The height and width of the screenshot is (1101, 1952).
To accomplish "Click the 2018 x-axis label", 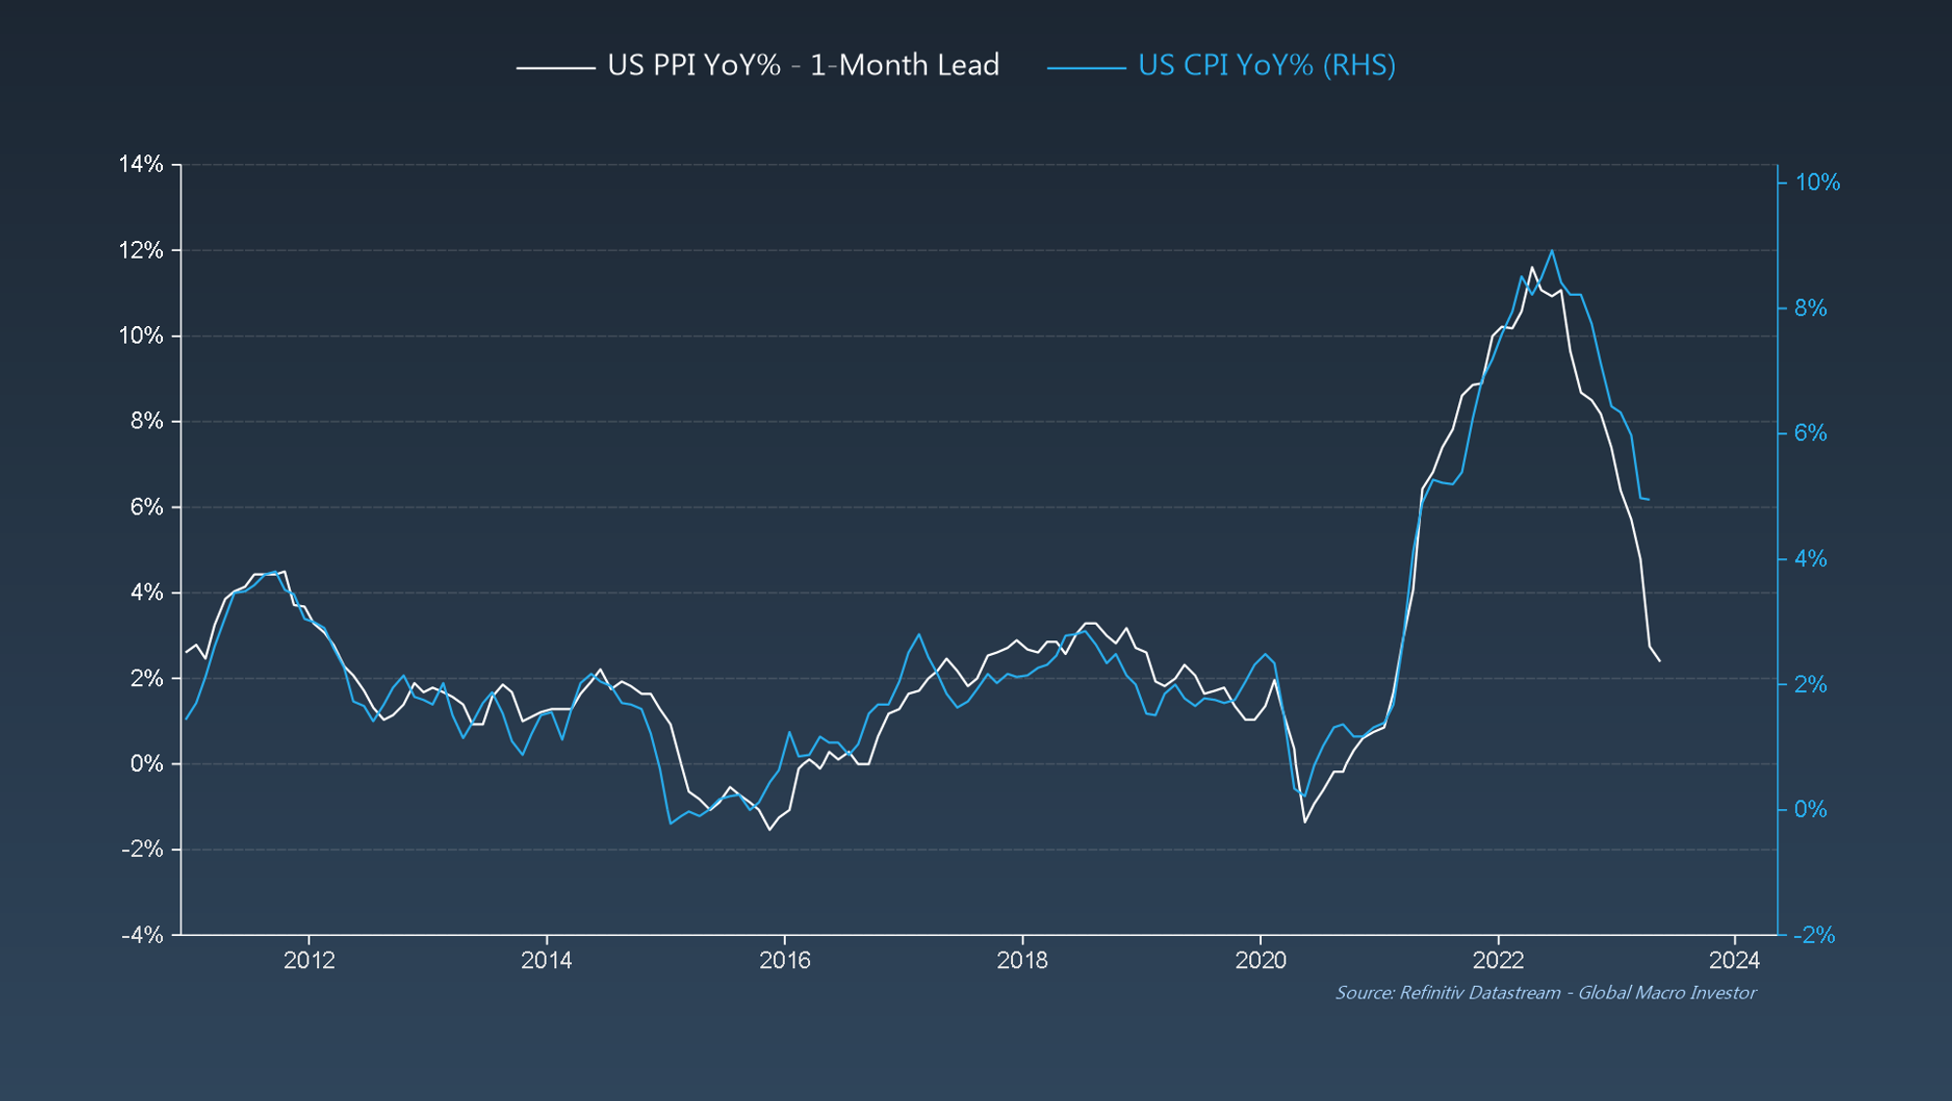I will [x=1022, y=960].
